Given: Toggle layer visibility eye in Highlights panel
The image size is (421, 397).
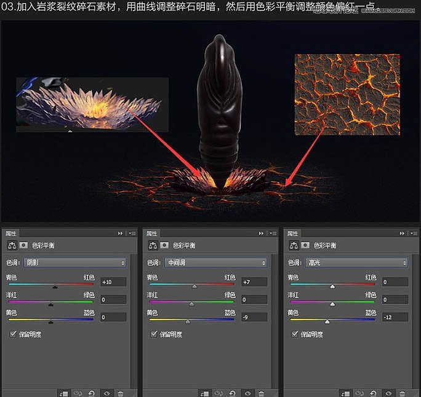Looking at the screenshot, I should 388,393.
